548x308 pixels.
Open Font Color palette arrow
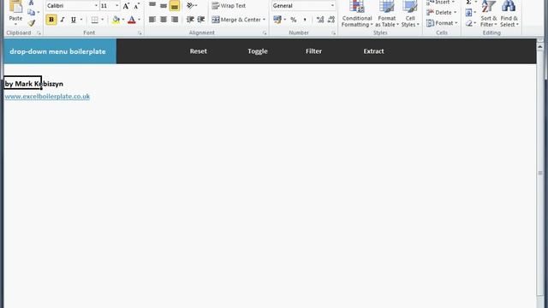point(139,20)
